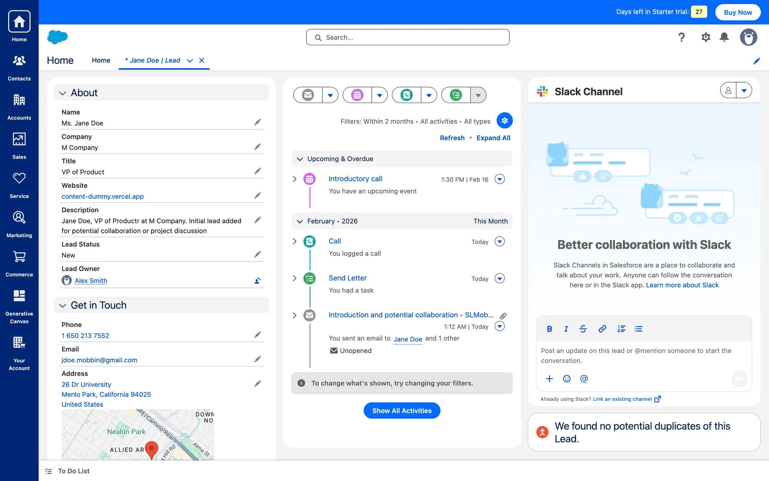The image size is (769, 481).
Task: Open timeline filter settings gear
Action: coord(504,121)
